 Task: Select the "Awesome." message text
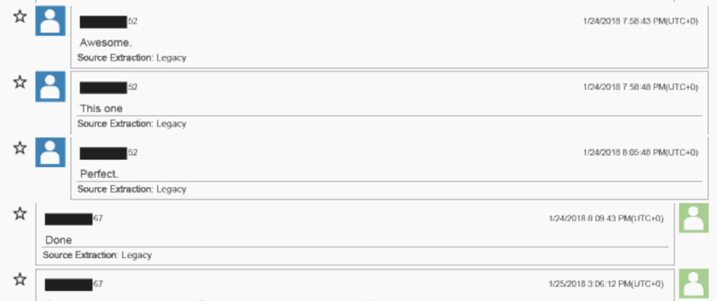[x=105, y=43]
